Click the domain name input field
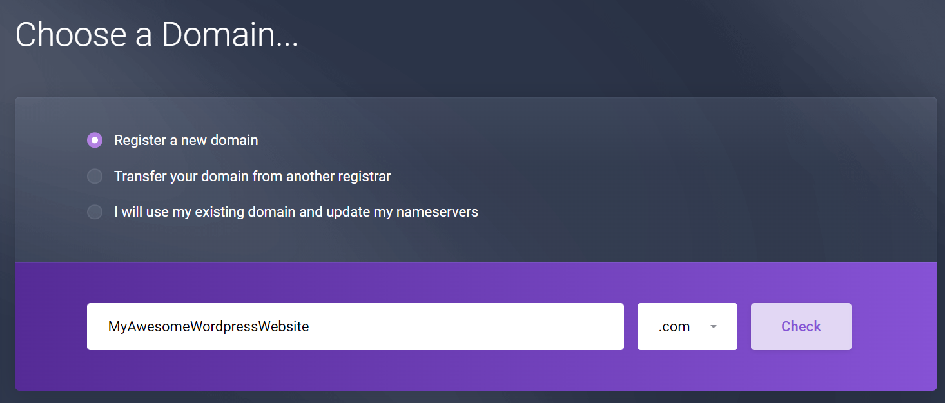Screen dimensions: 945x403 tap(355, 326)
